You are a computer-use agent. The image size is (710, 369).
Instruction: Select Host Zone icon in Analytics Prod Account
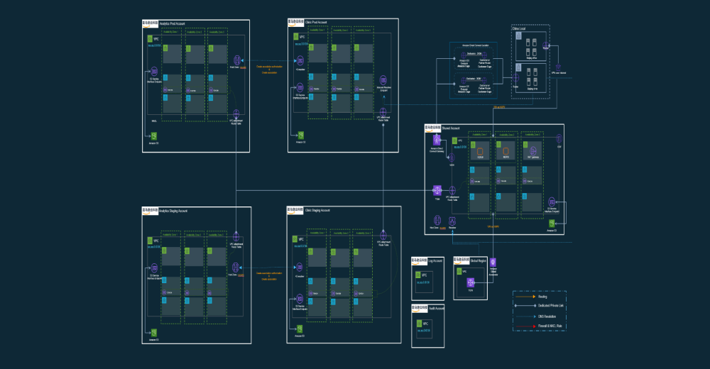tap(237, 60)
